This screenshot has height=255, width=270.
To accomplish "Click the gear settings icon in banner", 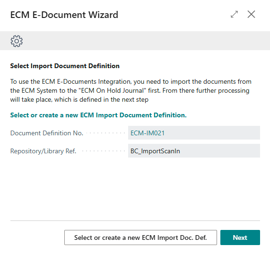I will 17,41.
